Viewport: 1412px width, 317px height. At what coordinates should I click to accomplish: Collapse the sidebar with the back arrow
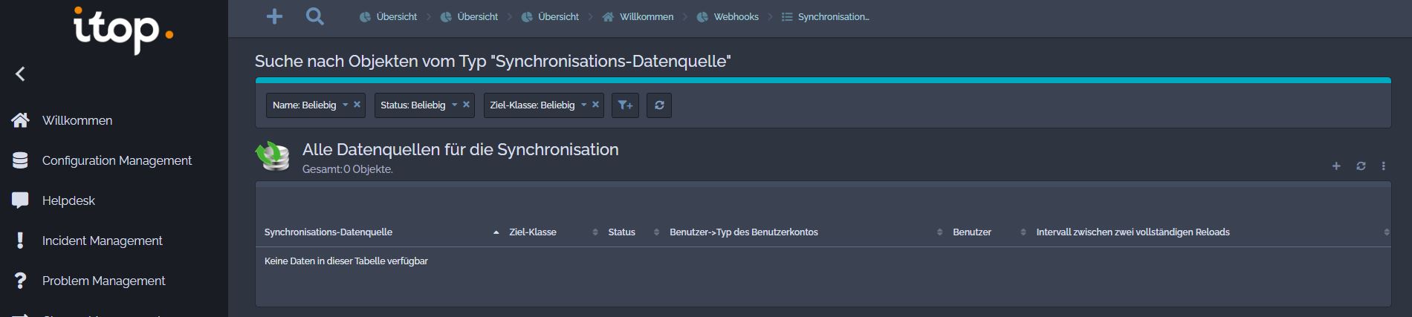[x=21, y=73]
